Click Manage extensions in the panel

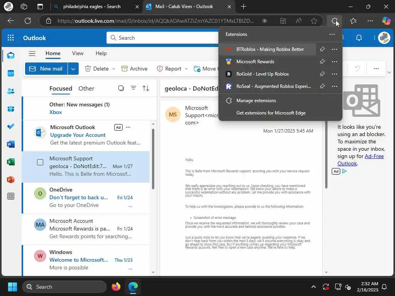pos(280,101)
